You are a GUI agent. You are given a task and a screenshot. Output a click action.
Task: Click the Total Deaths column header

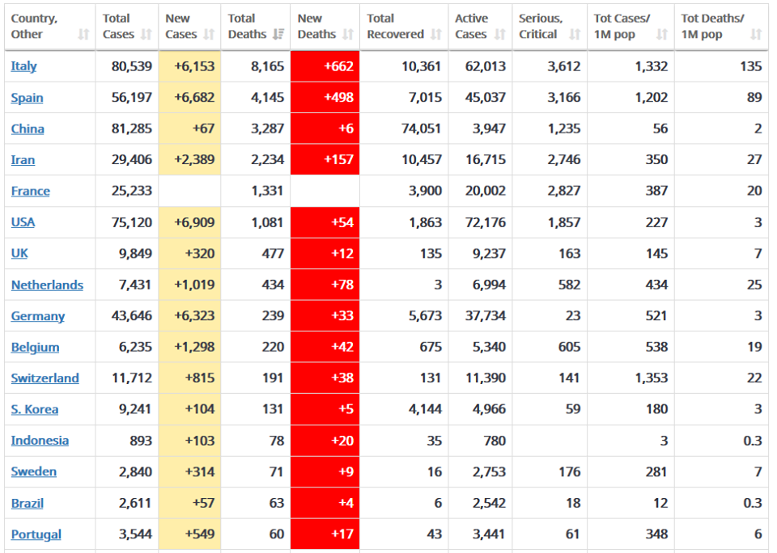click(x=256, y=27)
